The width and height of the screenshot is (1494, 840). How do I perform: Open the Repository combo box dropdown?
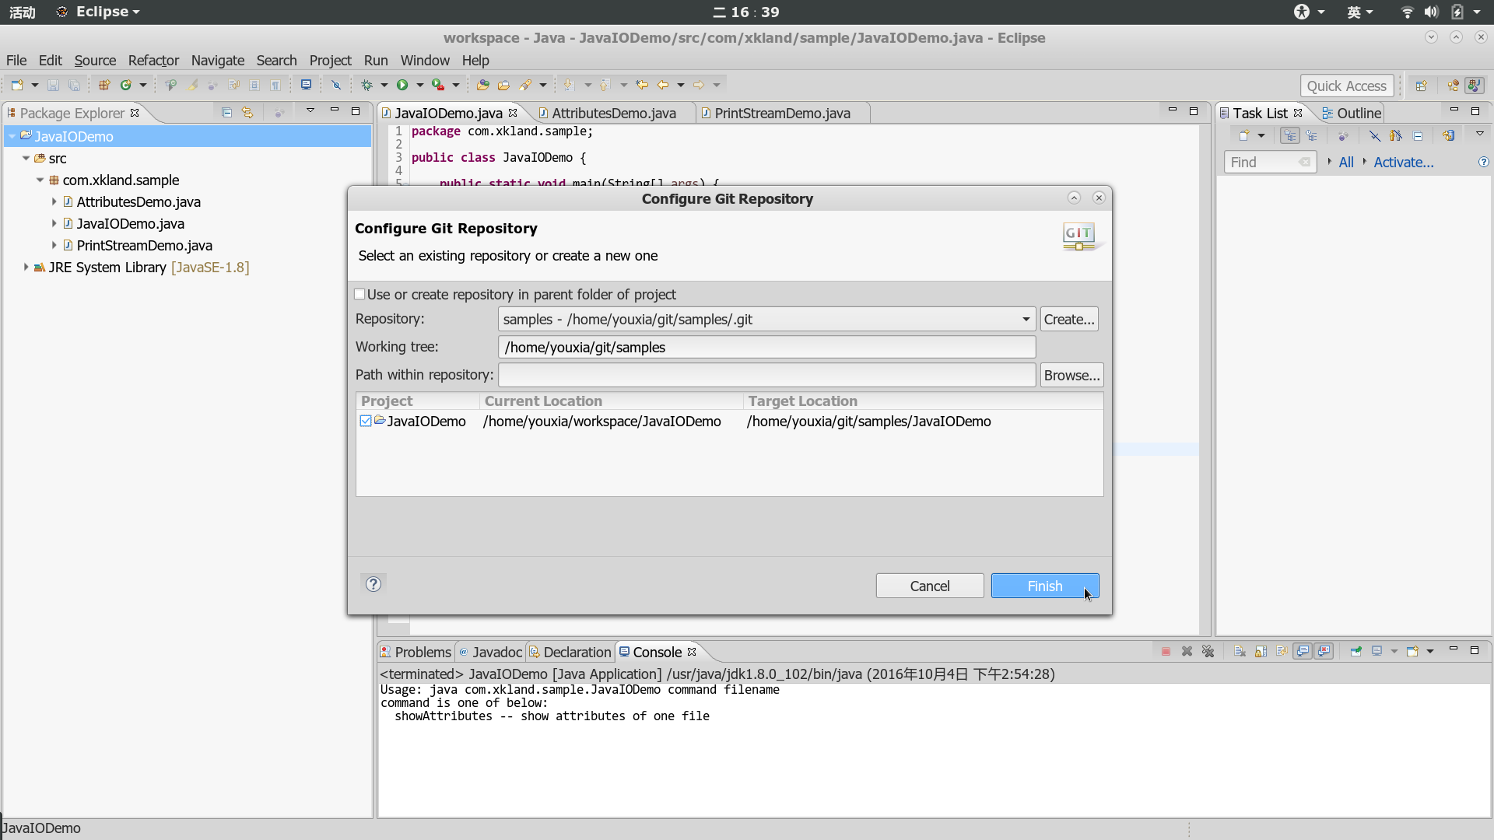click(x=1026, y=319)
